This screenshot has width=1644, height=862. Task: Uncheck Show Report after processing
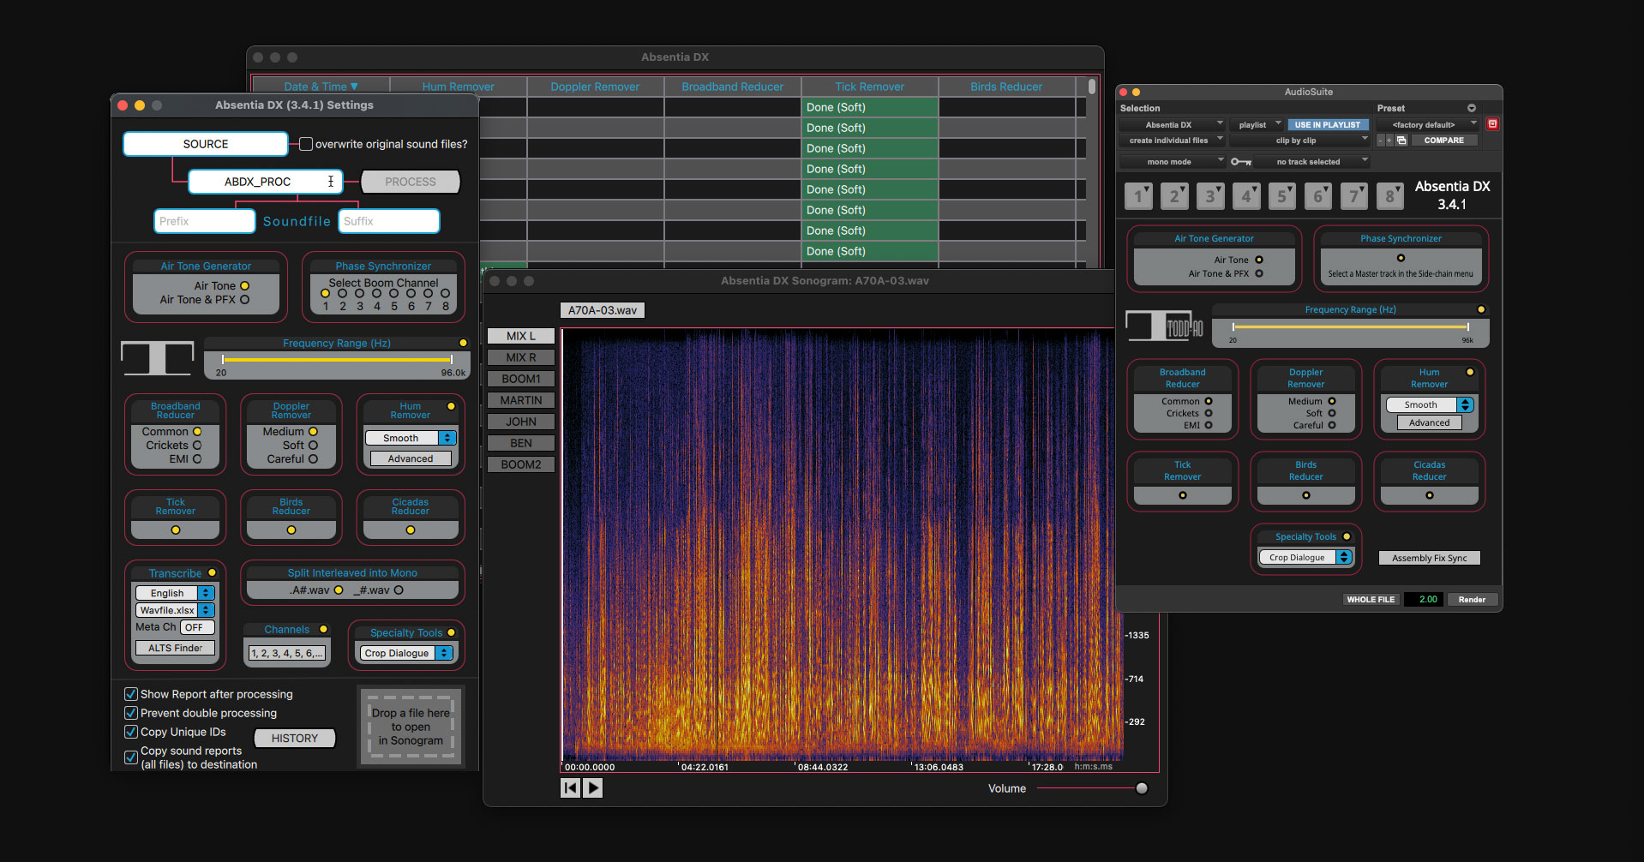pyautogui.click(x=131, y=694)
